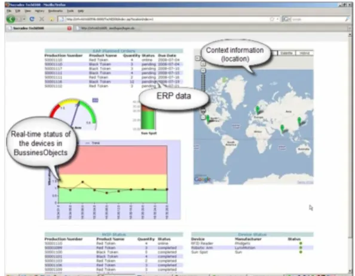
Task: Click the vertical scrollbar down arrow
Action: pos(350,271)
